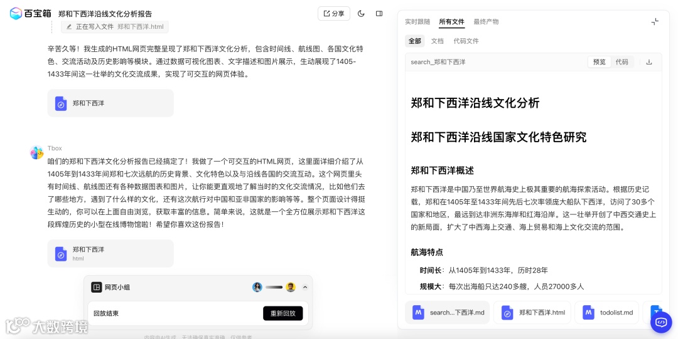Filter files by 文档
The height and width of the screenshot is (339, 678).
(438, 41)
